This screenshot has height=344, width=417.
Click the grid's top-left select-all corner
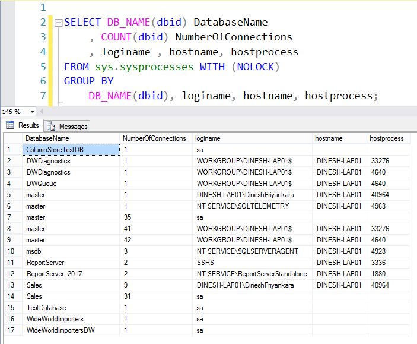(13, 138)
